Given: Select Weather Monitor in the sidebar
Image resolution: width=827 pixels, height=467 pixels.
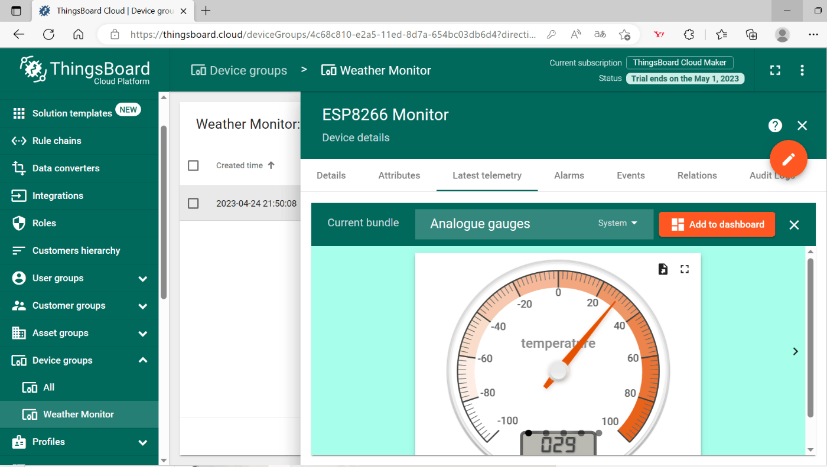Looking at the screenshot, I should 79,414.
